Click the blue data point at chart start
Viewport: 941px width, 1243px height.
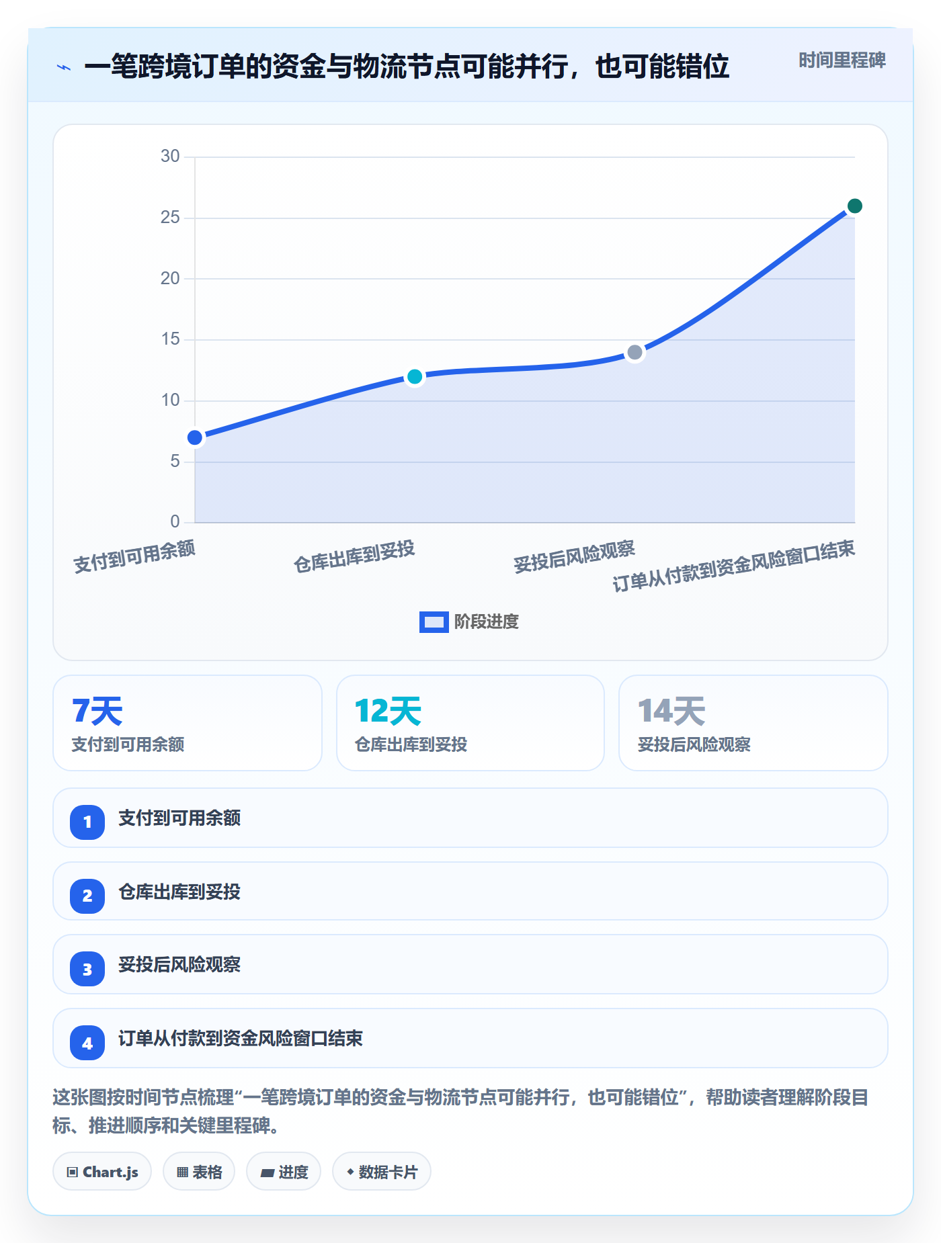click(195, 438)
